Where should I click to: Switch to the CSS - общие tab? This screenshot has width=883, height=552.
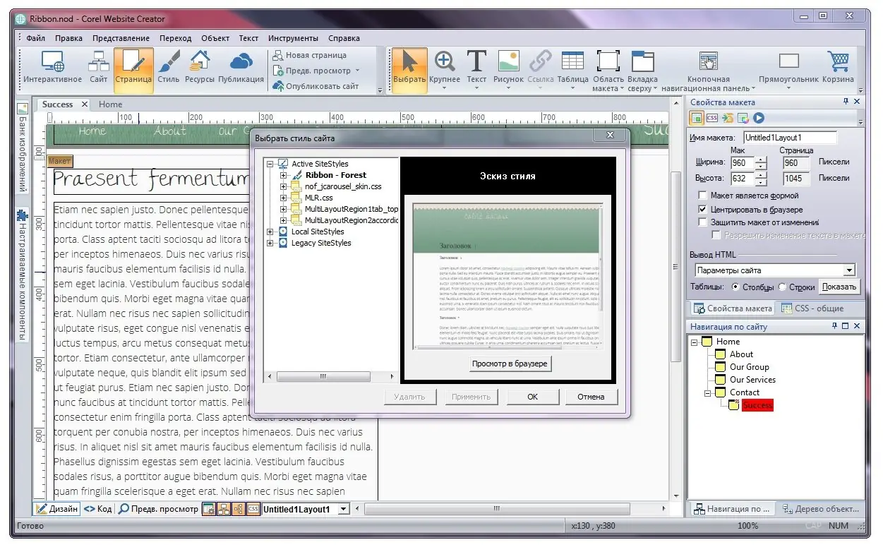point(812,308)
